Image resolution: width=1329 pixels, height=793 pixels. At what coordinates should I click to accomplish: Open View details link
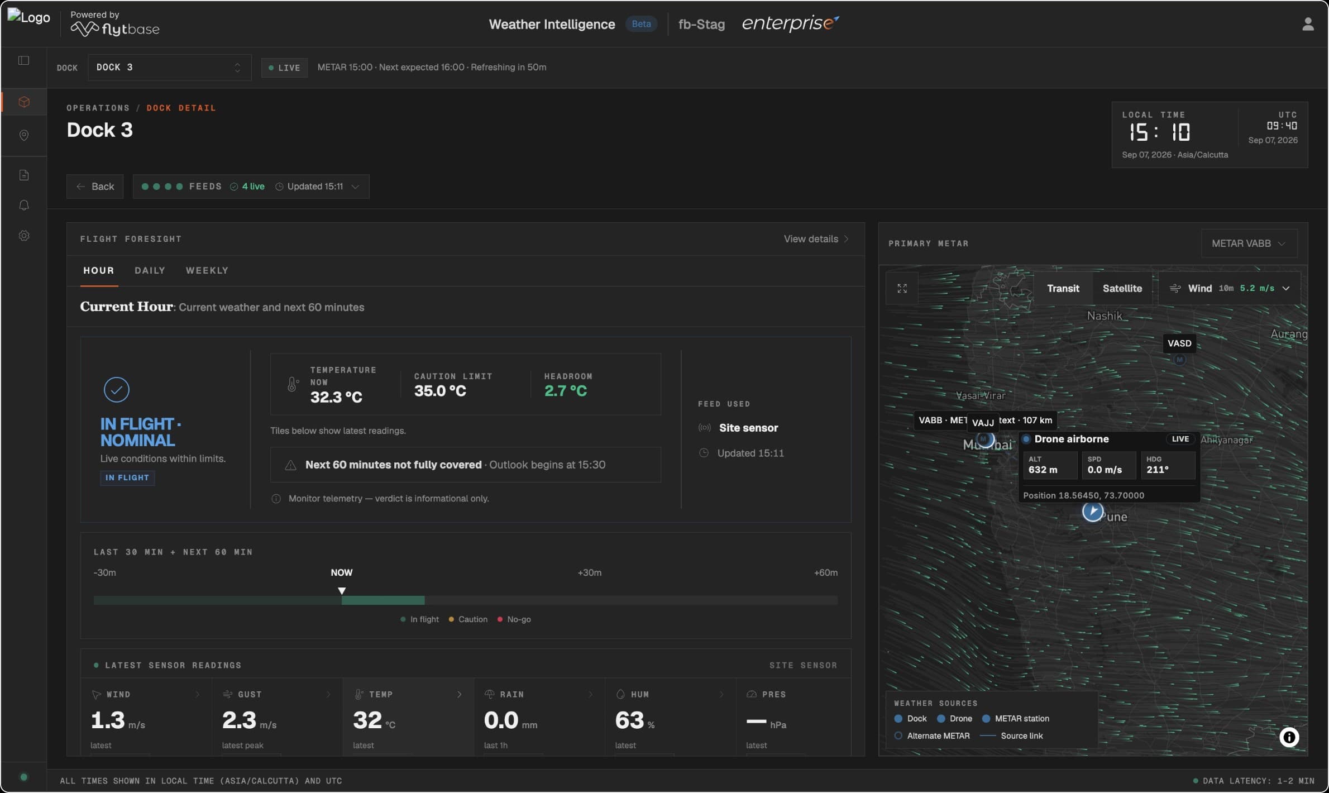point(816,239)
